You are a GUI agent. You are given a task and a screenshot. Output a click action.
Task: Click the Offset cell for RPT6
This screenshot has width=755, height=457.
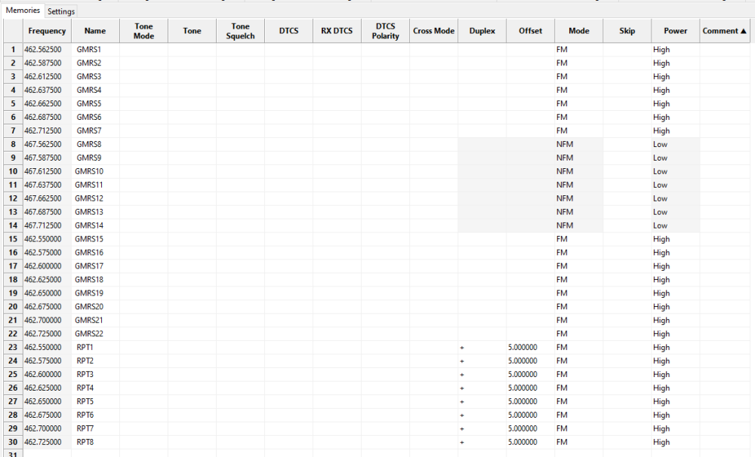(530, 416)
